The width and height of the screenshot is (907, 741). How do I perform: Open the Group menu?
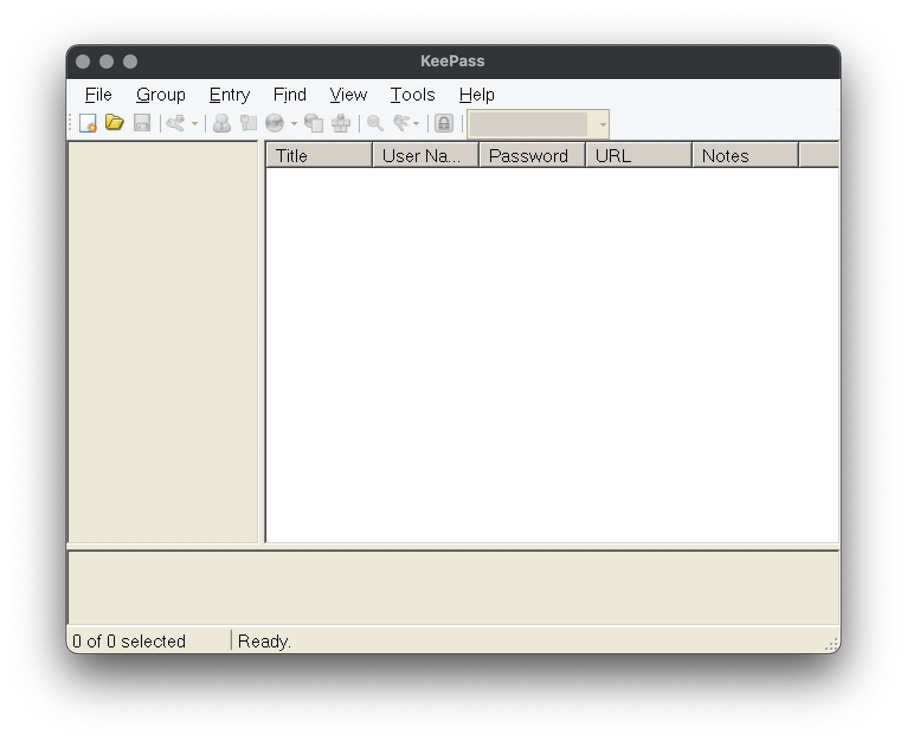tap(161, 95)
